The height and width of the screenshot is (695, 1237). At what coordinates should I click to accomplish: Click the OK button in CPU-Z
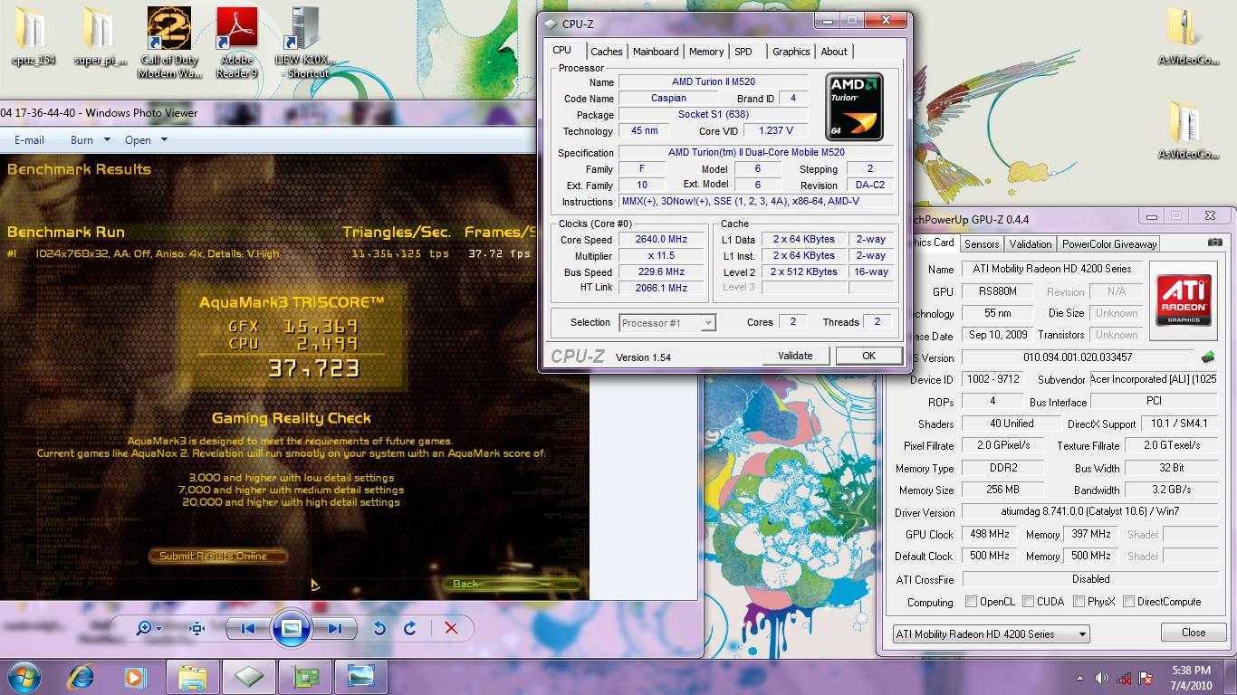point(868,356)
